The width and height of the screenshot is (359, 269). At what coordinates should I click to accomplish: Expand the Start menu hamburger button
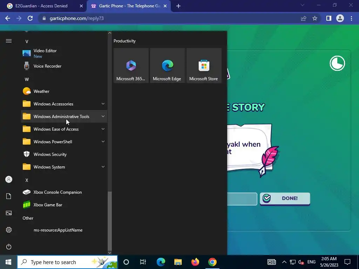coord(9,41)
